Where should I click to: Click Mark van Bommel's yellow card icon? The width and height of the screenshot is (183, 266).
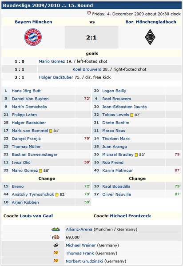click(51, 131)
